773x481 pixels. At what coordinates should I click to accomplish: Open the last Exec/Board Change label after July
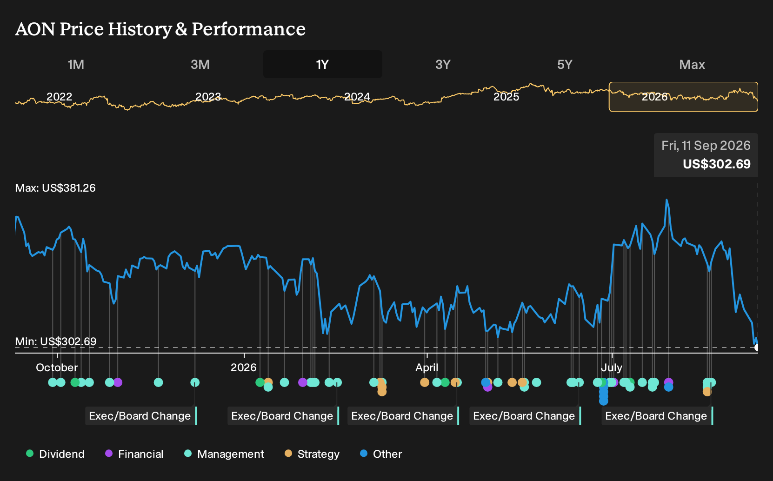(x=657, y=416)
